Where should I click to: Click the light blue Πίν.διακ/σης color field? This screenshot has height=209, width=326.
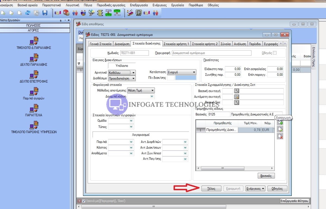click(x=186, y=78)
